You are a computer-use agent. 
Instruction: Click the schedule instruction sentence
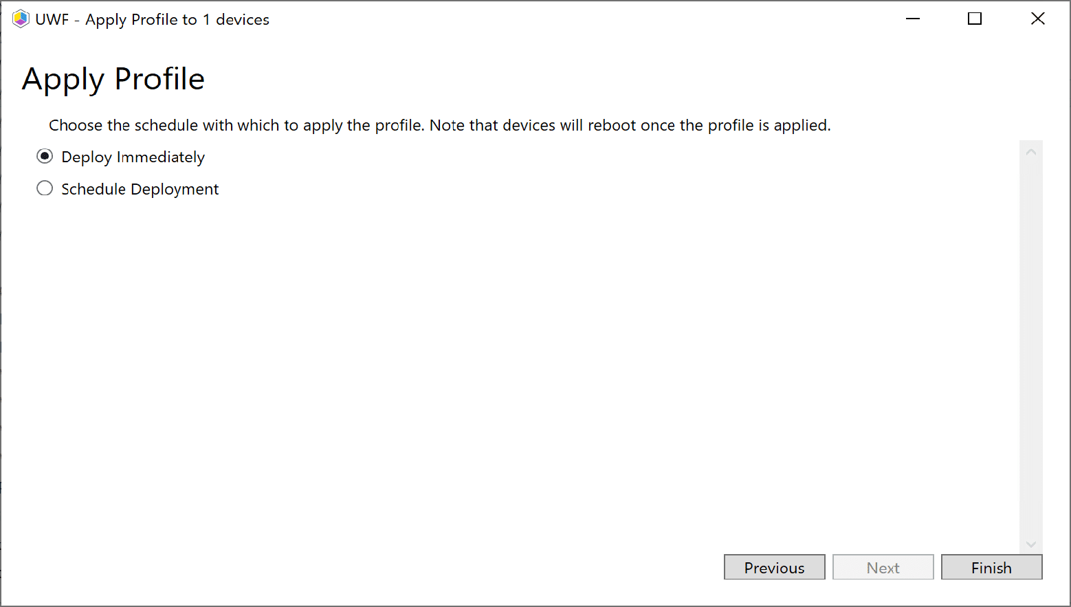pos(439,125)
